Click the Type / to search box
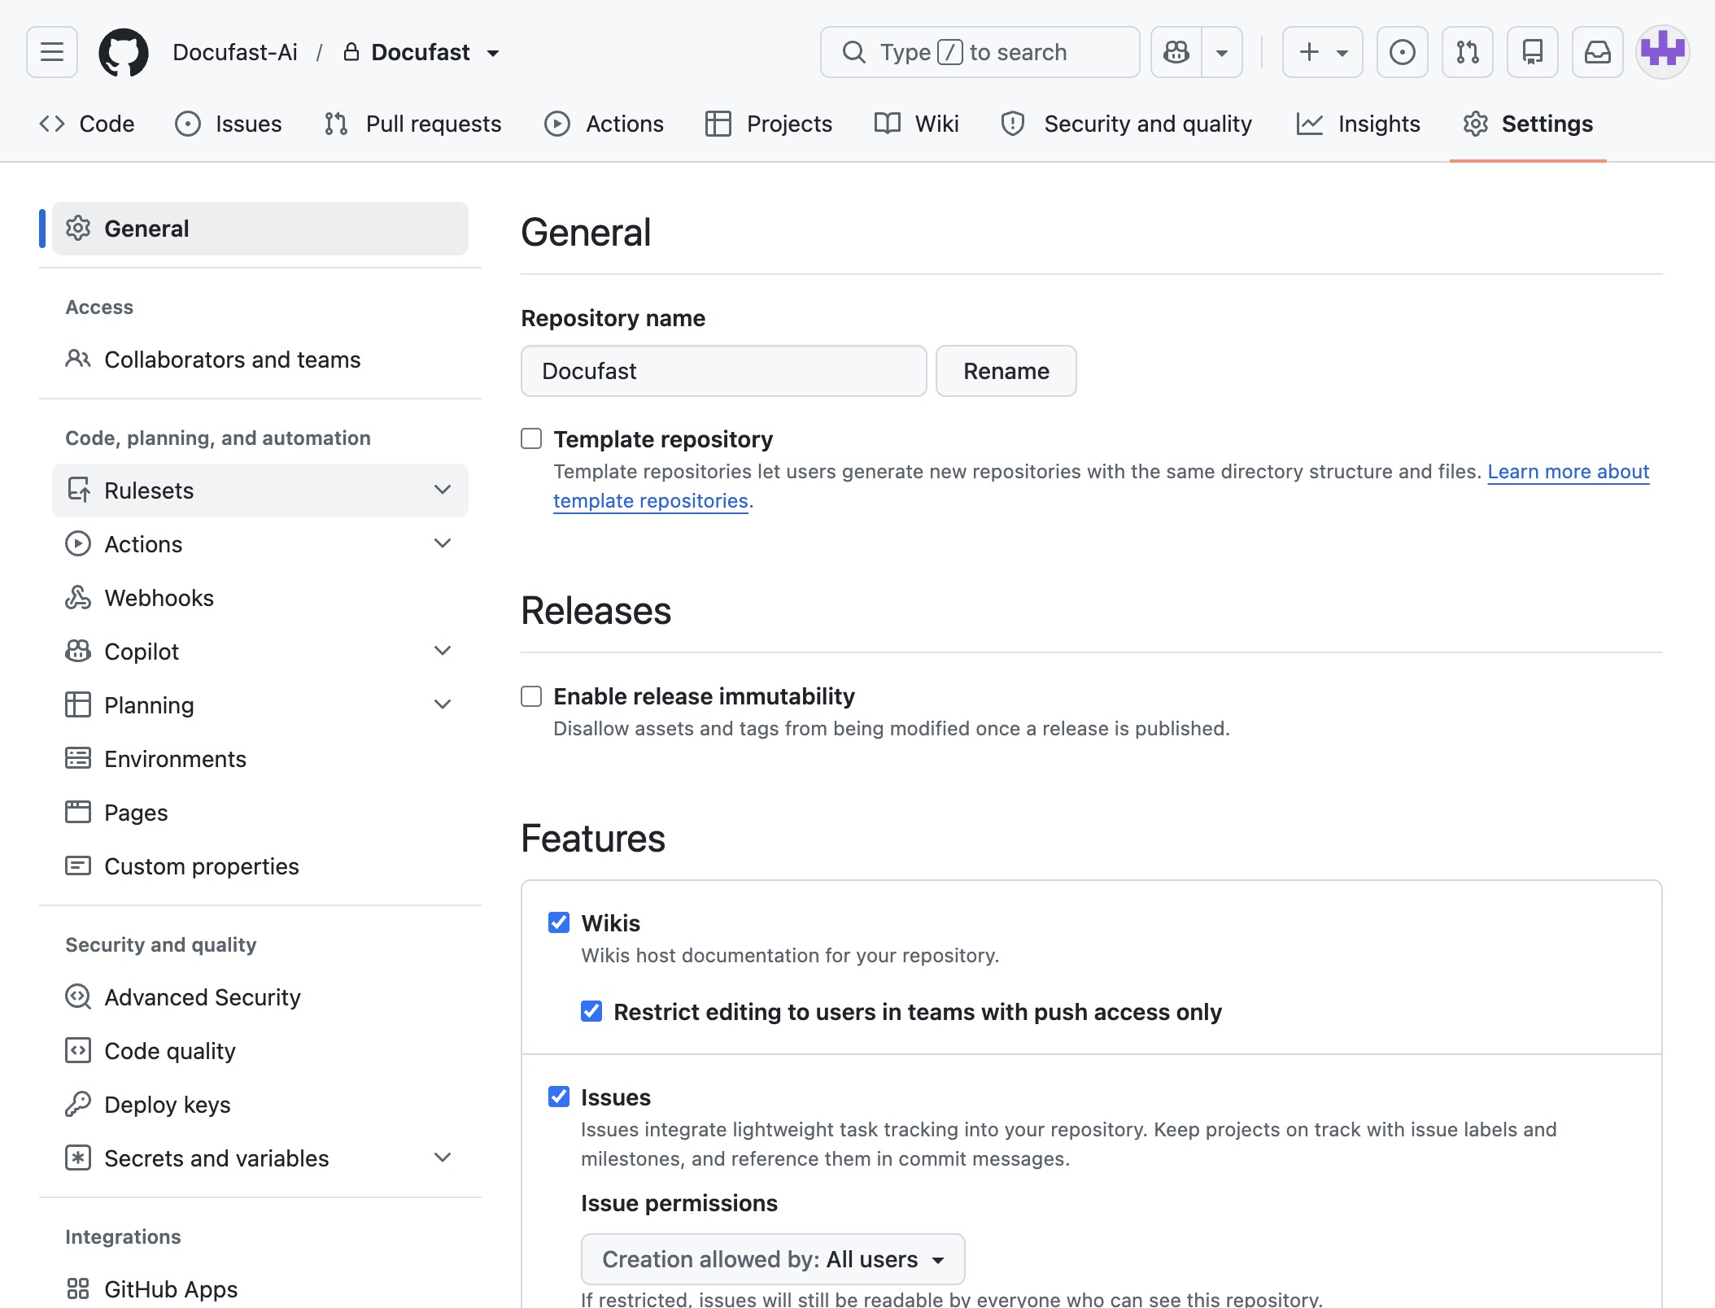 click(980, 52)
